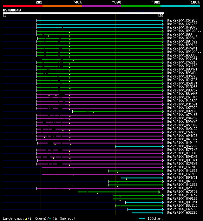The height and width of the screenshot is (221, 203).
Task: Click the cyan ~100% color scale segment
Action: coord(180,6)
